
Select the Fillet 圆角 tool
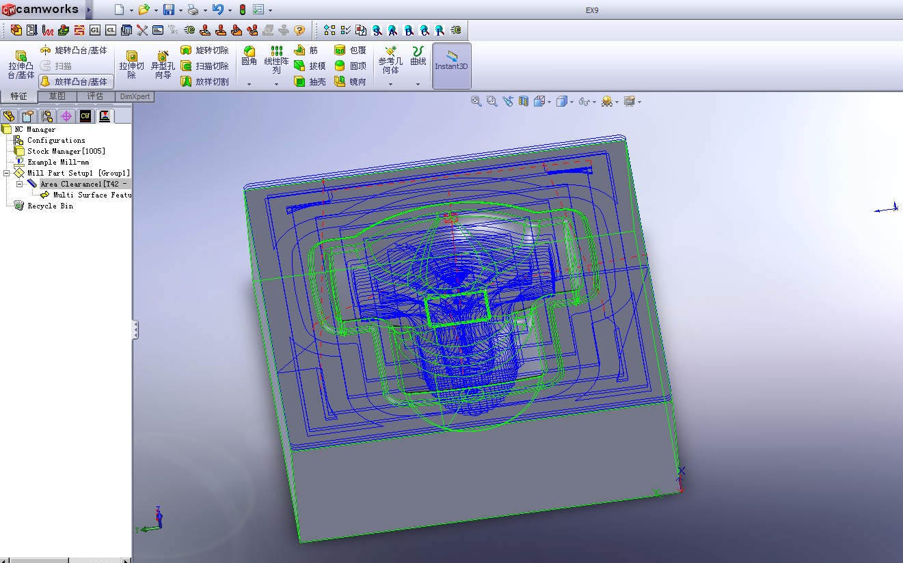[250, 57]
